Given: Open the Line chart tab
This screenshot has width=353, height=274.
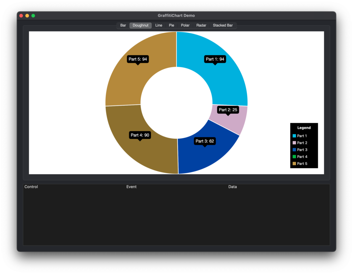Looking at the screenshot, I should 159,25.
